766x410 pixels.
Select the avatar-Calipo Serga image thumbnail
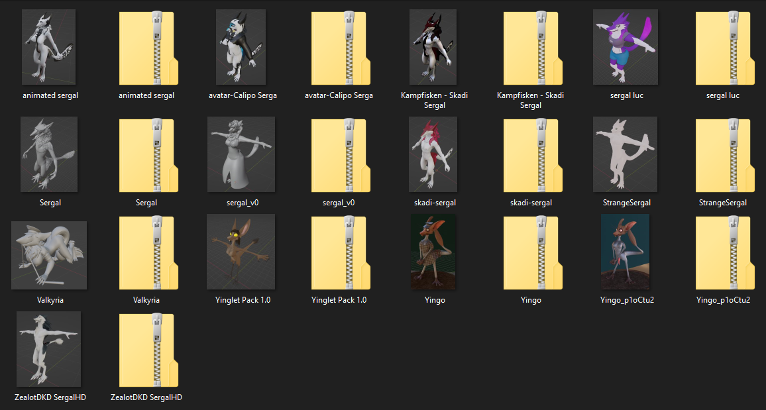241,47
